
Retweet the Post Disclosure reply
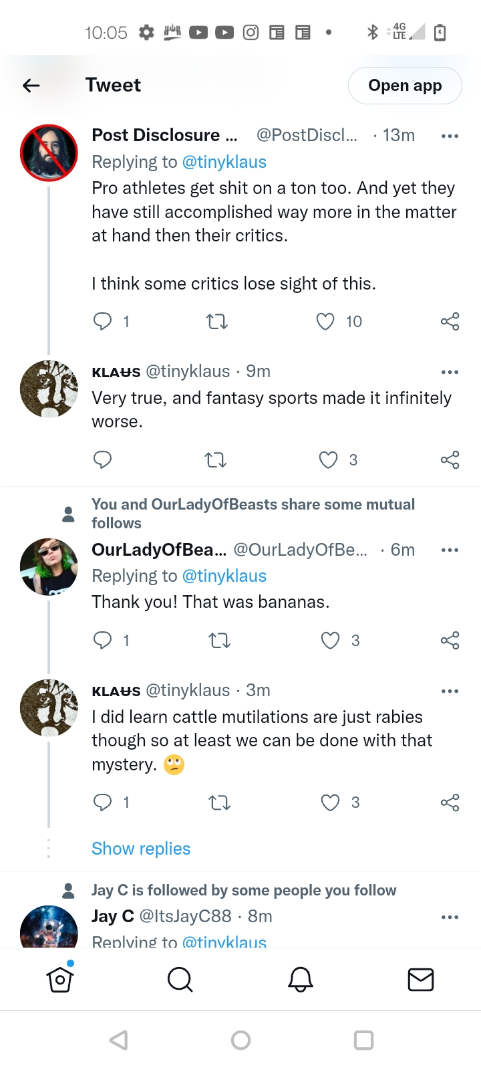216,322
